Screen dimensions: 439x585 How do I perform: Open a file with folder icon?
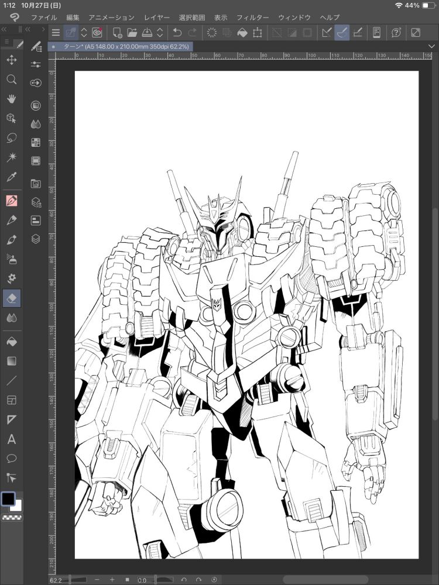132,32
